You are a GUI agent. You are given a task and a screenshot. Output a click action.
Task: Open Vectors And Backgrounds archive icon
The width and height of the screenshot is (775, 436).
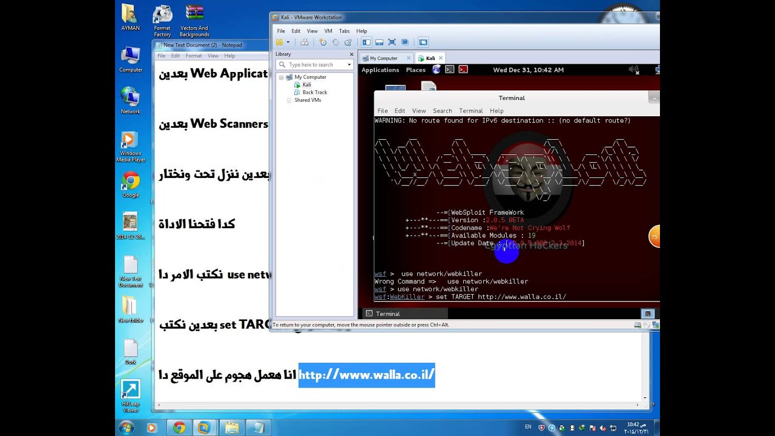click(194, 21)
